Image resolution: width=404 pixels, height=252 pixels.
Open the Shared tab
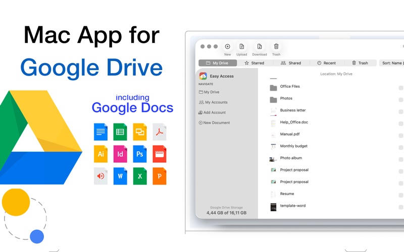click(x=291, y=63)
